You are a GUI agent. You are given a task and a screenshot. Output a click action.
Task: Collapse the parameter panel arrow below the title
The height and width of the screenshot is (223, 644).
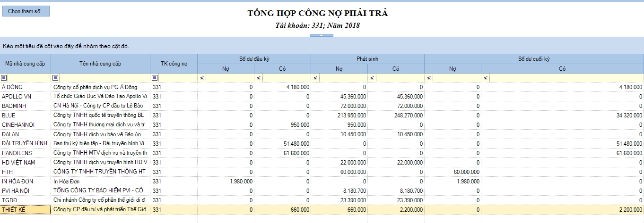[x=322, y=35]
